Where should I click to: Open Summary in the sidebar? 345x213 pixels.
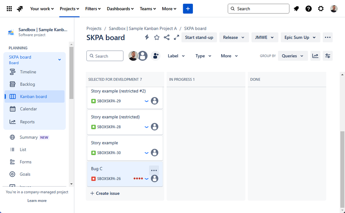(x=35, y=137)
